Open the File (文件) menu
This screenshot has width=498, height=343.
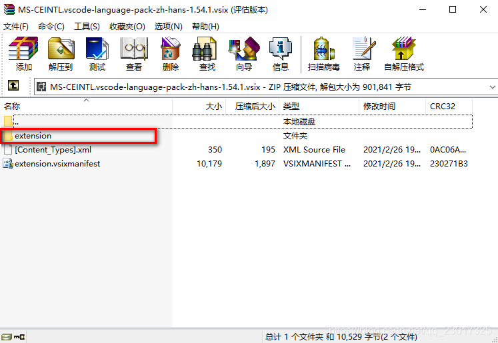(x=16, y=27)
